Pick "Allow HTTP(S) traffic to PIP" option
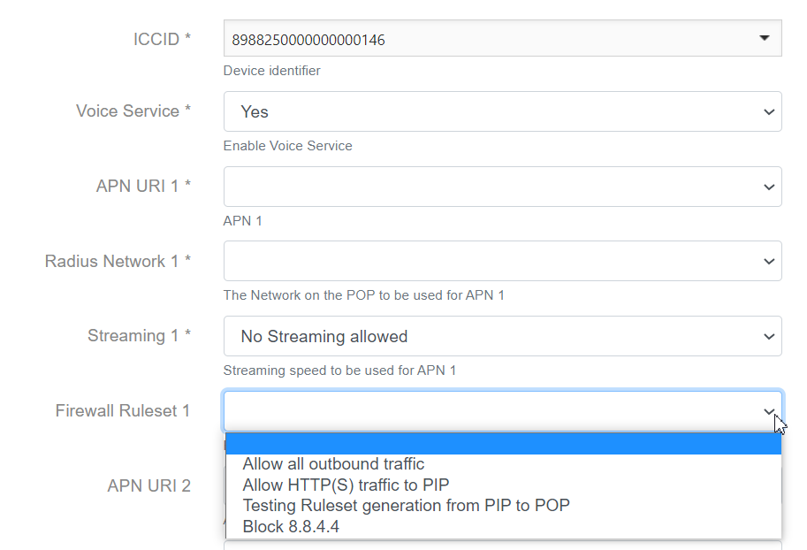The image size is (807, 550). pyautogui.click(x=346, y=485)
